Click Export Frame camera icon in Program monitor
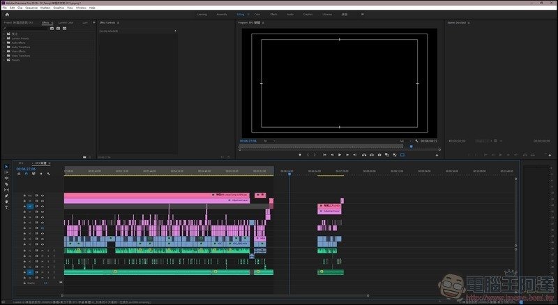 tap(379, 155)
